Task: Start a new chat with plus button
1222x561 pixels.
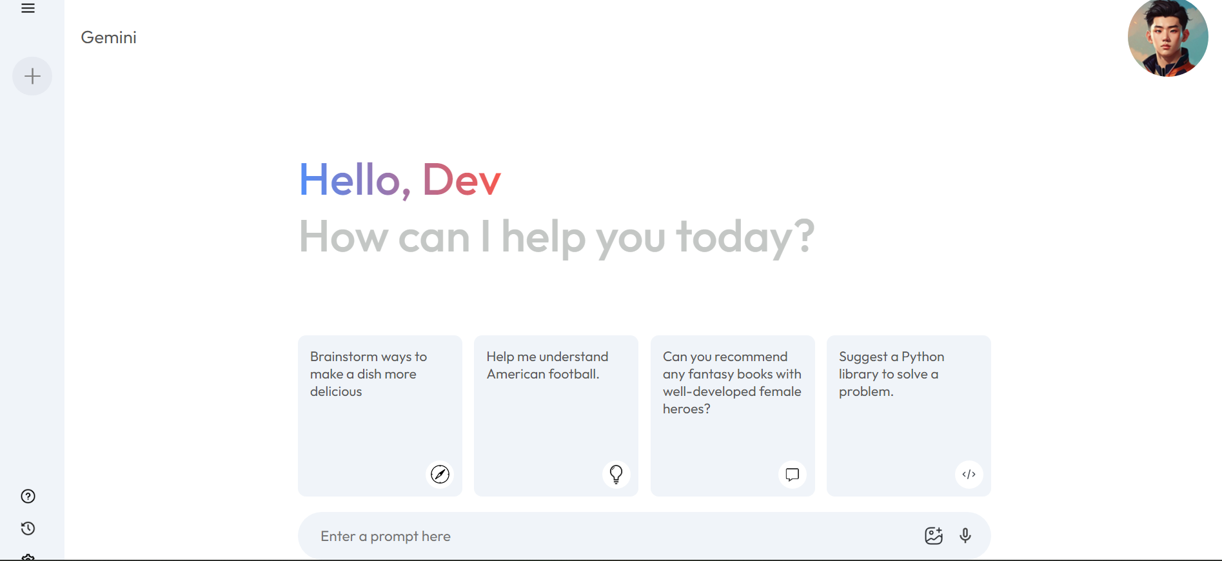Action: coord(32,76)
